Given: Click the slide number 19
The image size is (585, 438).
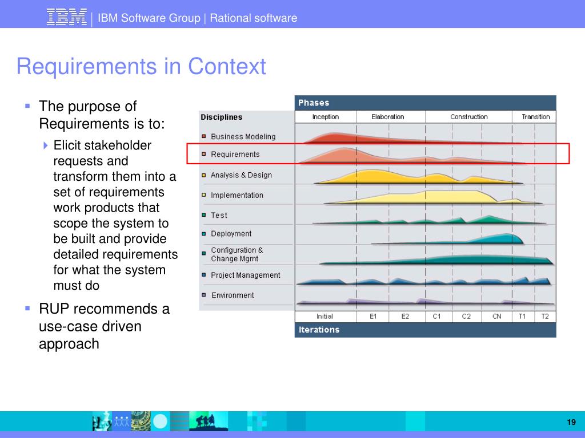Looking at the screenshot, I should 571,422.
